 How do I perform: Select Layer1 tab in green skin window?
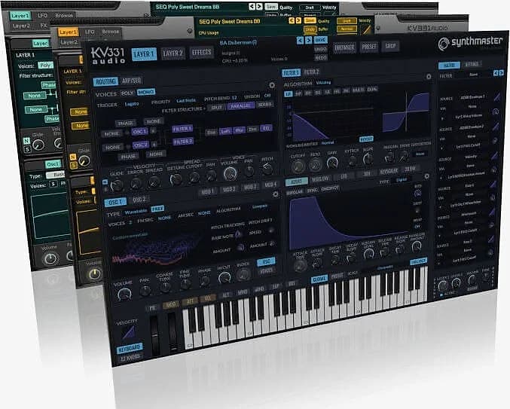20,15
